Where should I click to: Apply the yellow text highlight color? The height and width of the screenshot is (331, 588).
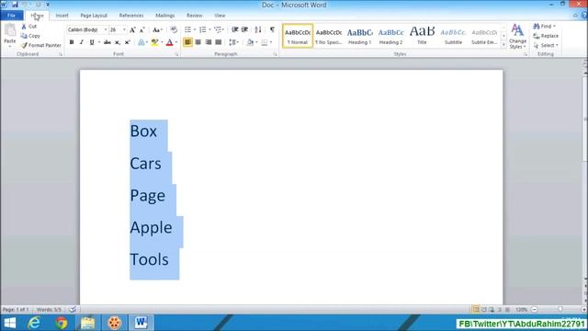point(154,42)
